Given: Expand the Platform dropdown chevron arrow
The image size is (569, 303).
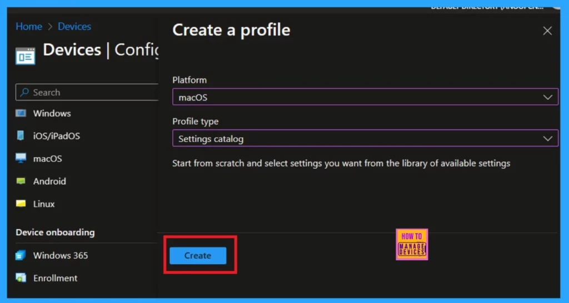Looking at the screenshot, I should tap(547, 97).
